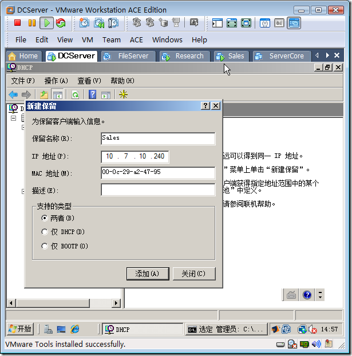Click the 管理员 command prompt taskbar button
Screen dimensions: 352x356
tap(227, 329)
